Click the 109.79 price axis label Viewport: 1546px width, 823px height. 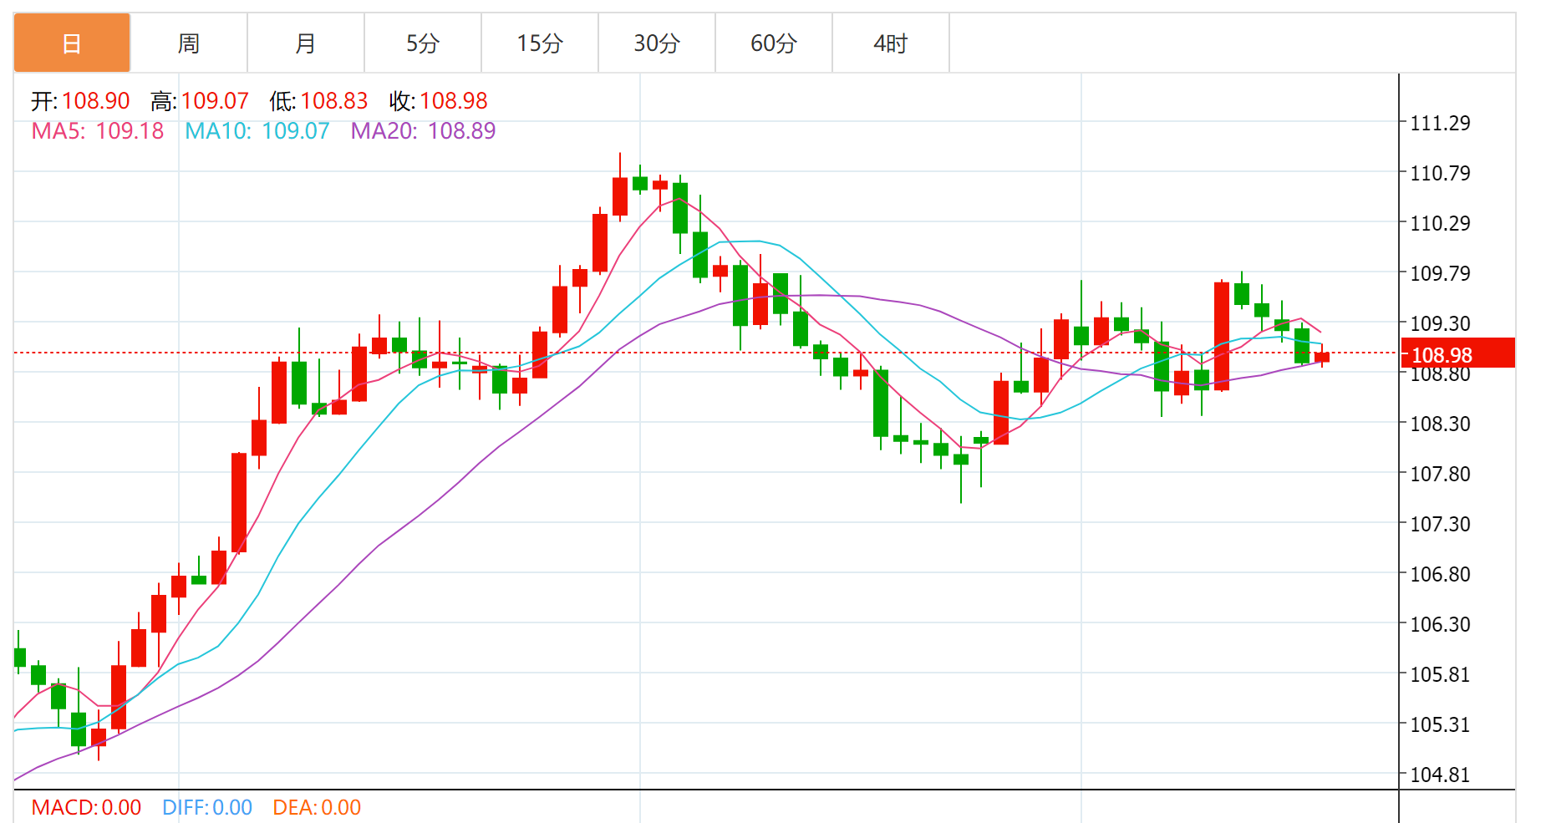[1440, 274]
